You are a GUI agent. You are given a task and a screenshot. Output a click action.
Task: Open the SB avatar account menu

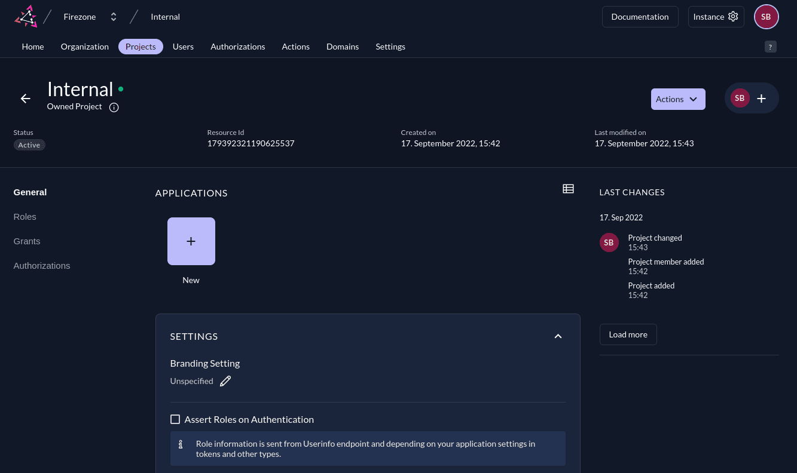(x=766, y=16)
